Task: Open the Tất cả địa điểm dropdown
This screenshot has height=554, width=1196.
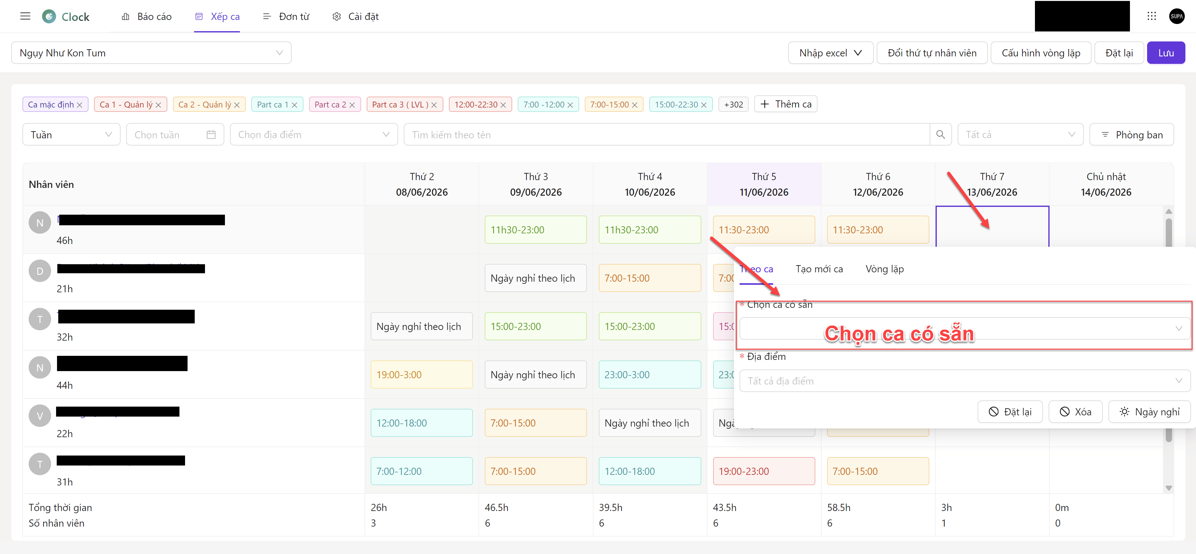Action: [x=965, y=381]
